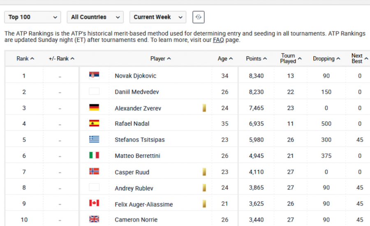Click Berrettini's dropping value 375
Screen dimensions: 370x226
click(326, 156)
